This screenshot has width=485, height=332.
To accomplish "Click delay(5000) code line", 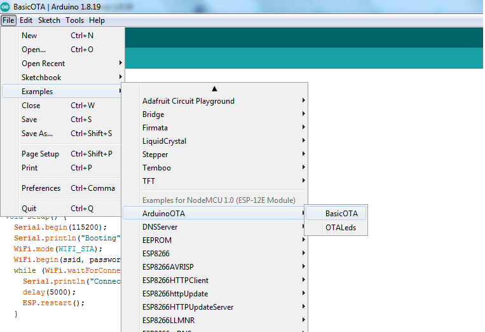I will click(49, 293).
